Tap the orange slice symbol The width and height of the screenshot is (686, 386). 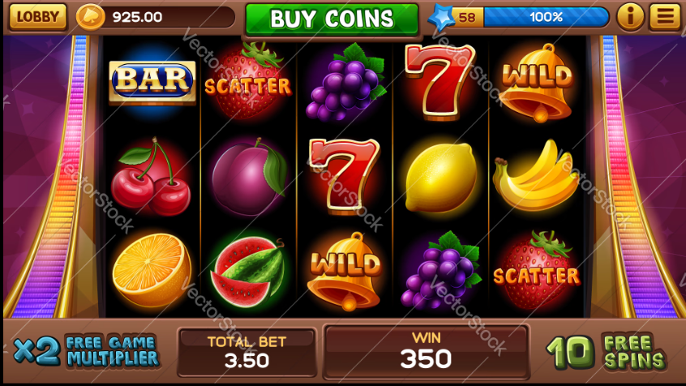pos(152,270)
